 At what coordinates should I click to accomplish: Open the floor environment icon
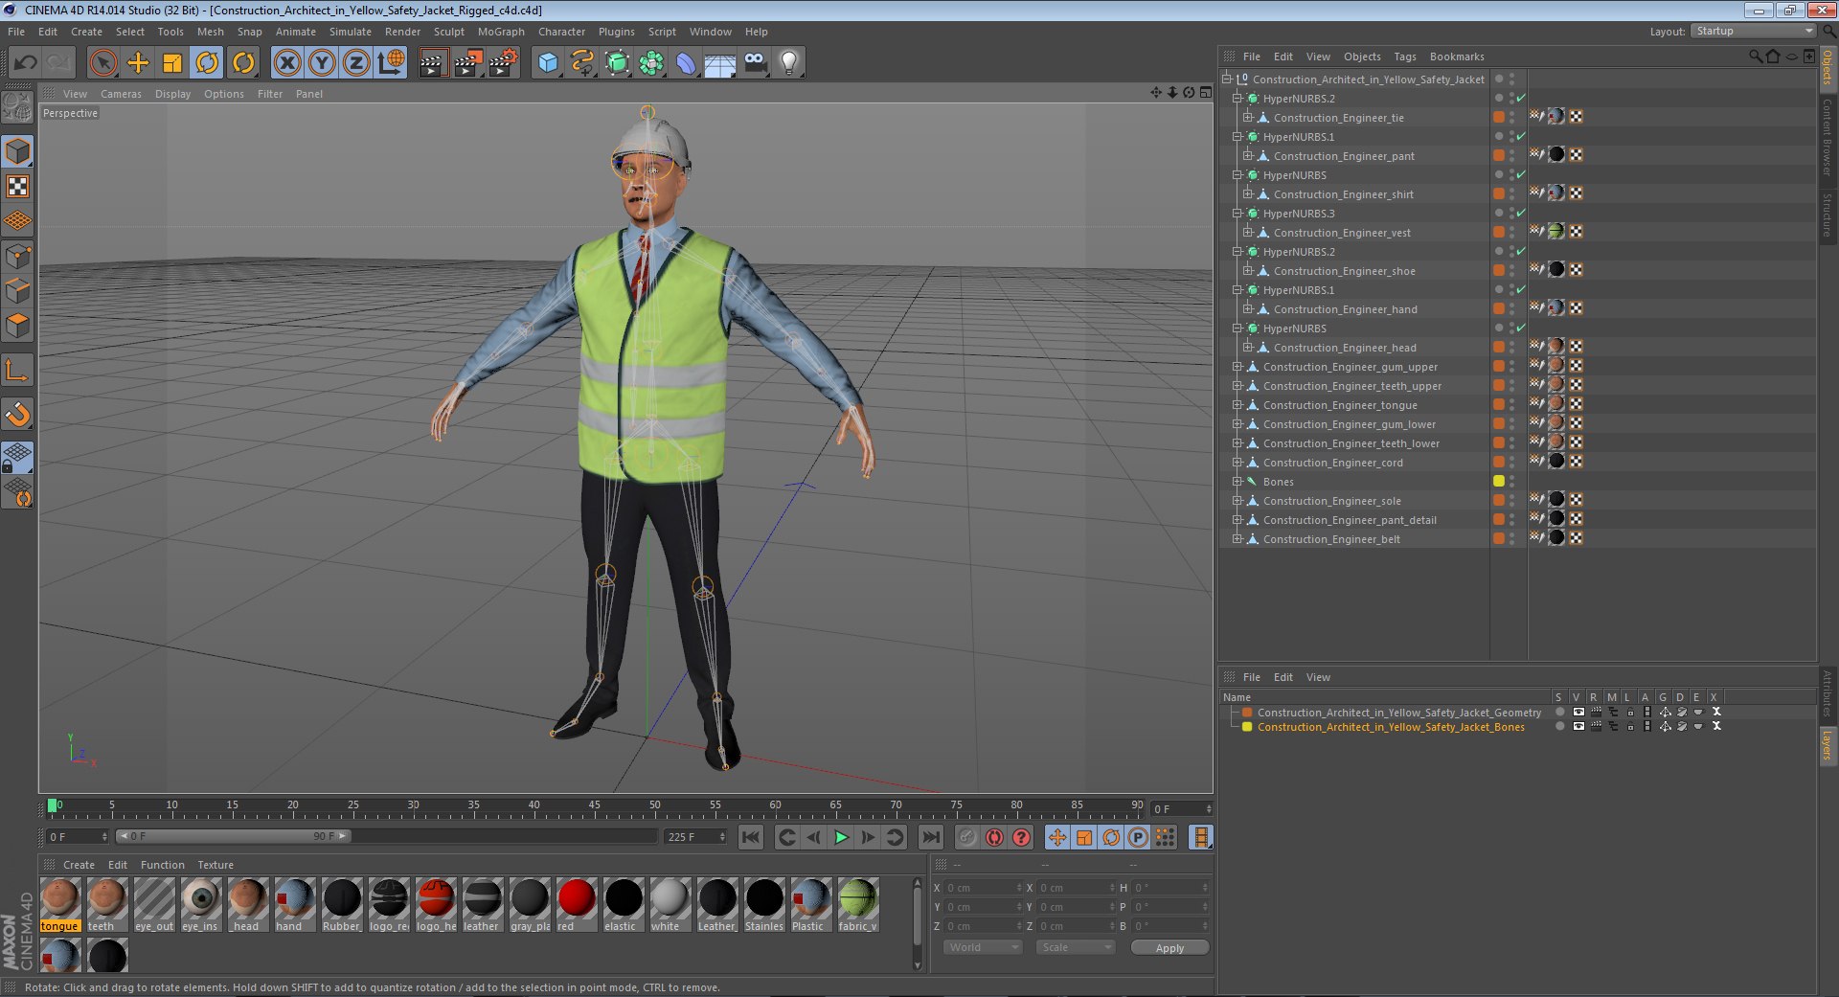click(720, 63)
